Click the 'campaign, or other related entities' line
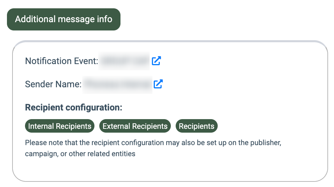The height and width of the screenshot is (187, 334). (80, 153)
